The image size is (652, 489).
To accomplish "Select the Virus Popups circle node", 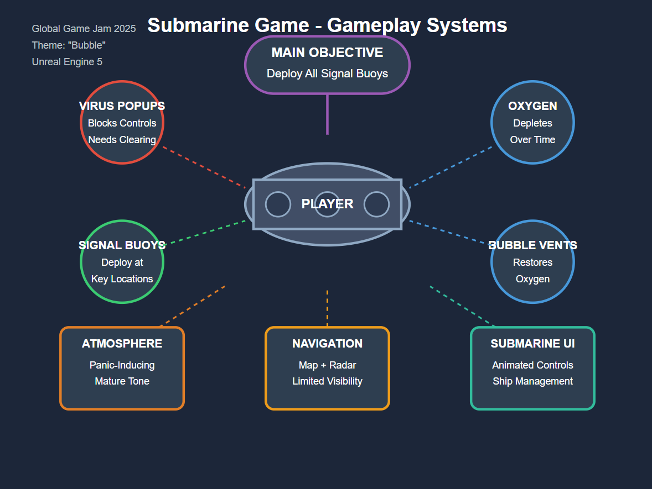I will pyautogui.click(x=122, y=123).
